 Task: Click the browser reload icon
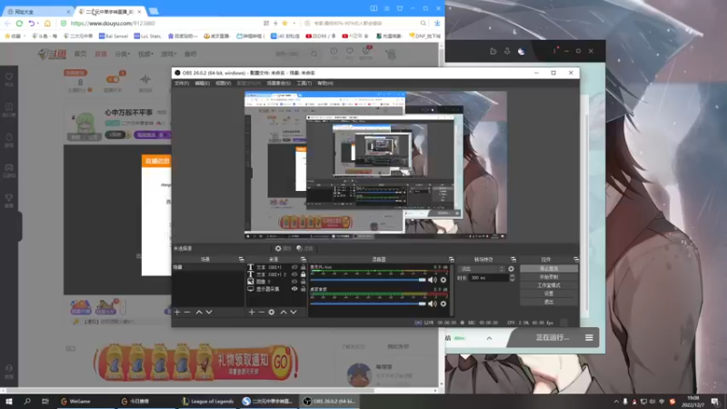[19, 24]
